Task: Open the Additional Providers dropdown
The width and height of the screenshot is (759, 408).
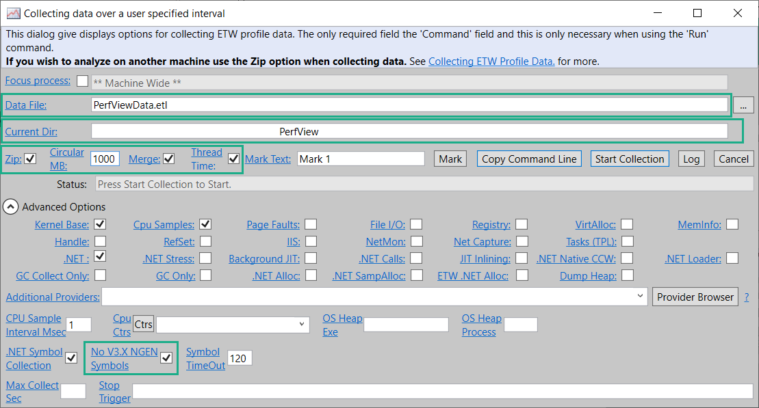Action: [640, 297]
